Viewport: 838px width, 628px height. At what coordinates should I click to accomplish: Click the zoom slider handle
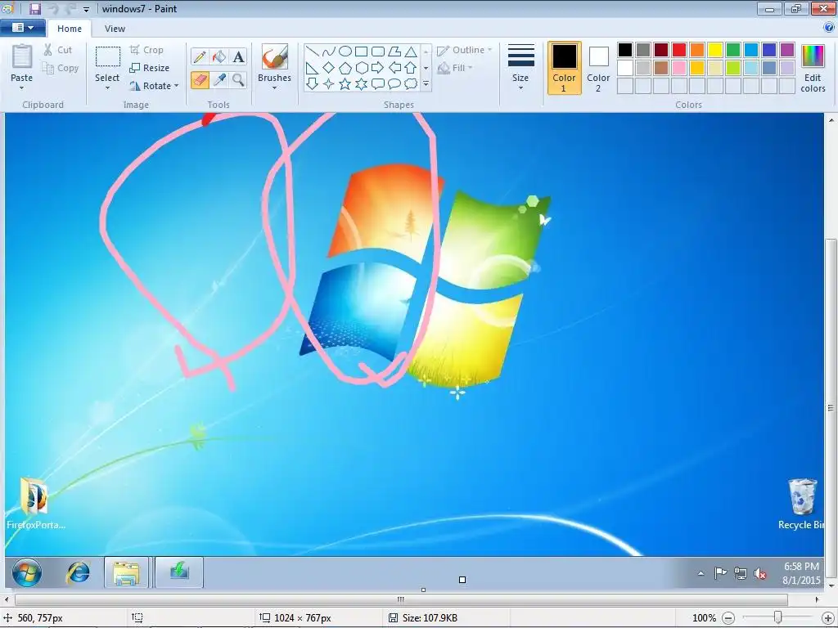(x=777, y=617)
